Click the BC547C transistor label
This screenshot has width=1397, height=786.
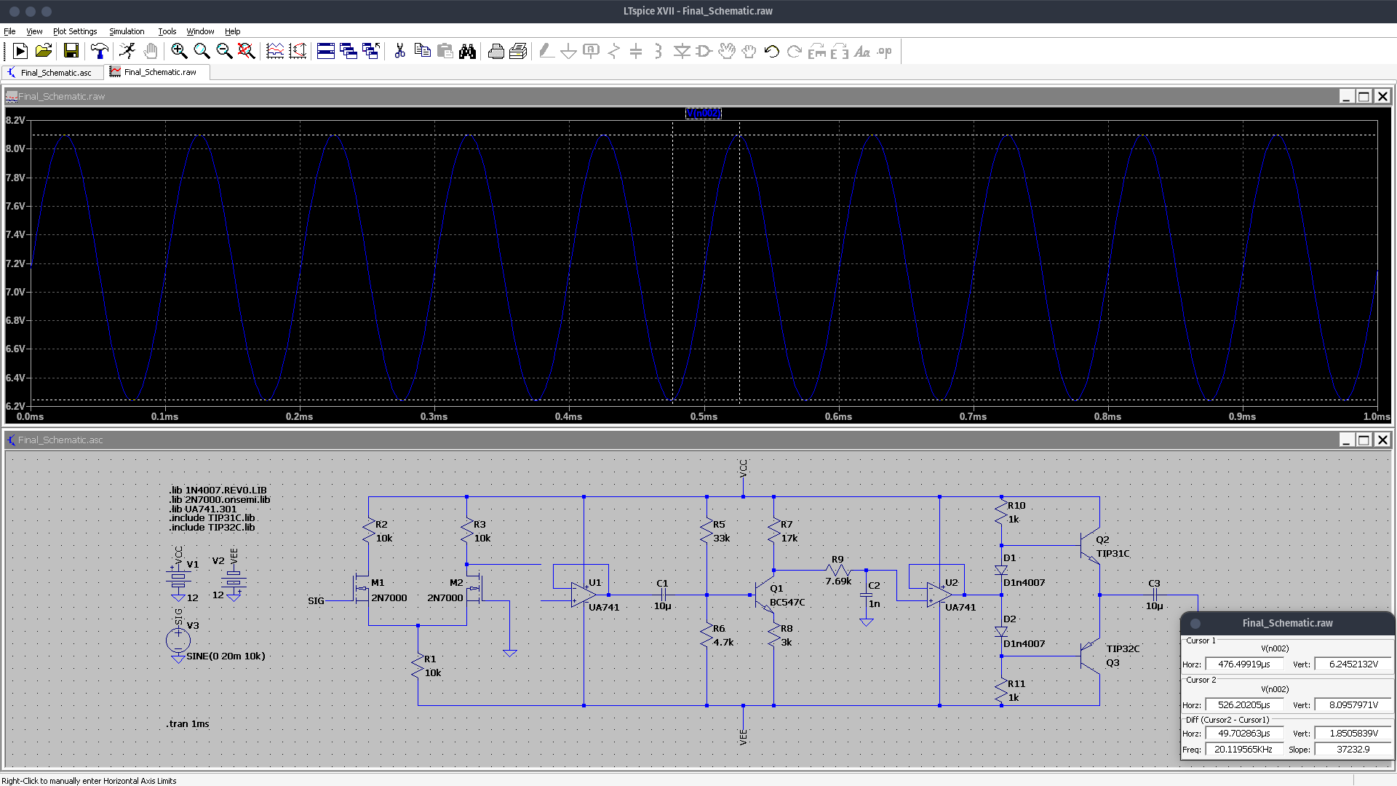point(787,602)
